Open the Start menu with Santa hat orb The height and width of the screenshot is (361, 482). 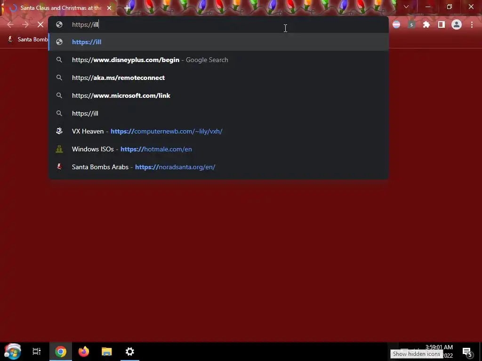click(x=13, y=352)
